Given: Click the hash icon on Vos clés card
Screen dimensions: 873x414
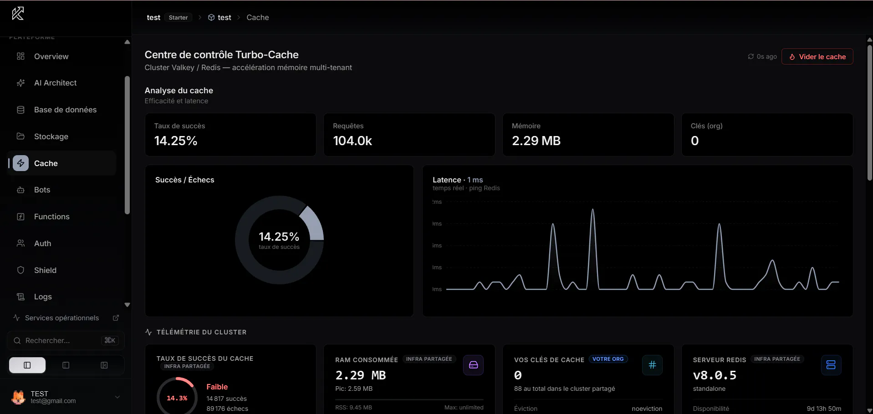Looking at the screenshot, I should coord(652,365).
